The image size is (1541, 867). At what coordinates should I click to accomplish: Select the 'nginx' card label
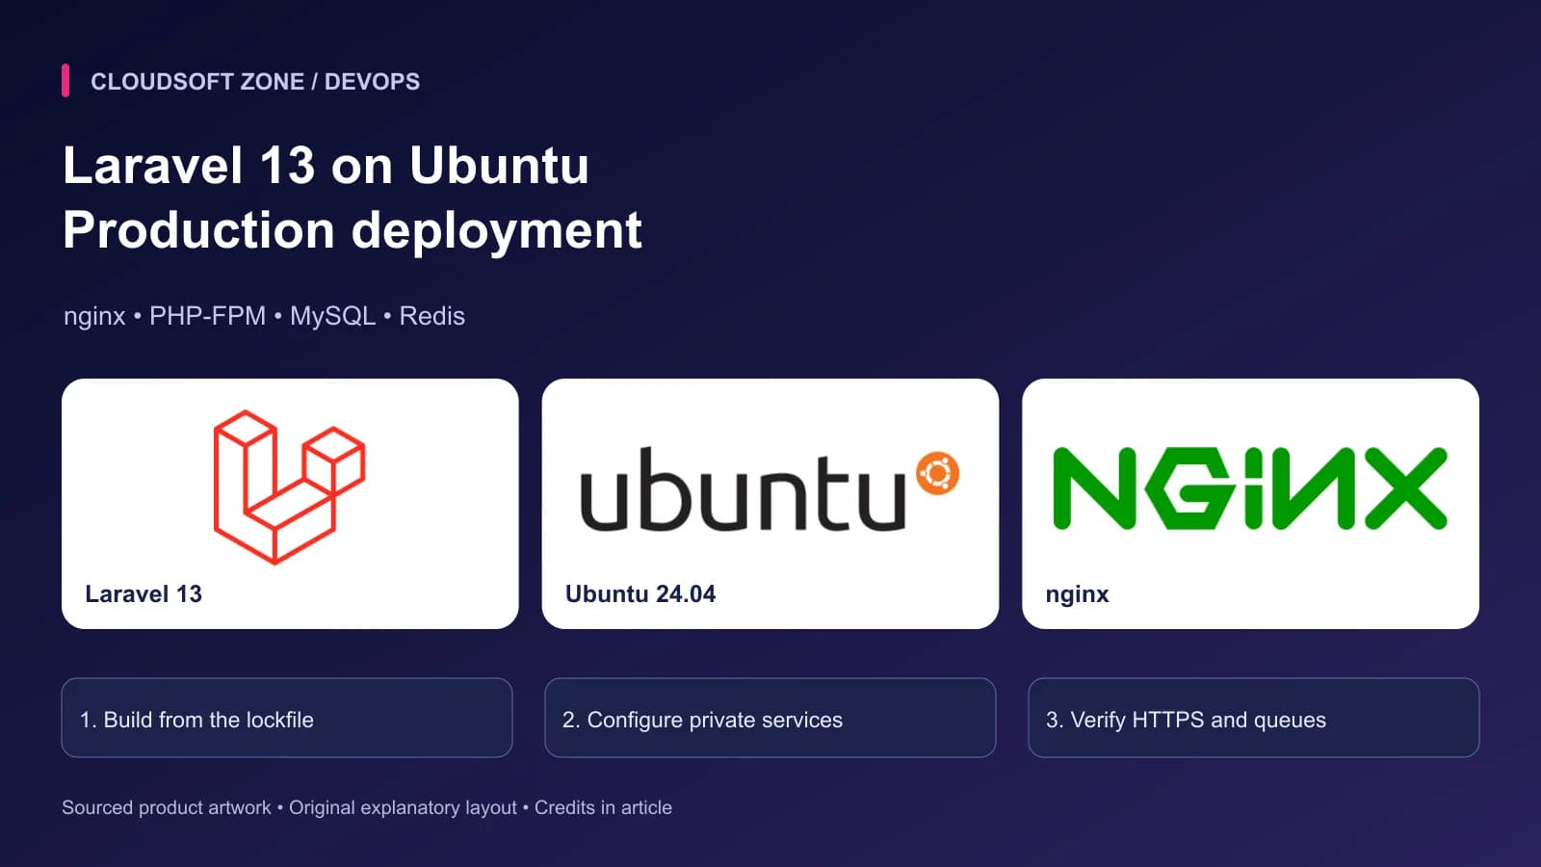[x=1077, y=594]
